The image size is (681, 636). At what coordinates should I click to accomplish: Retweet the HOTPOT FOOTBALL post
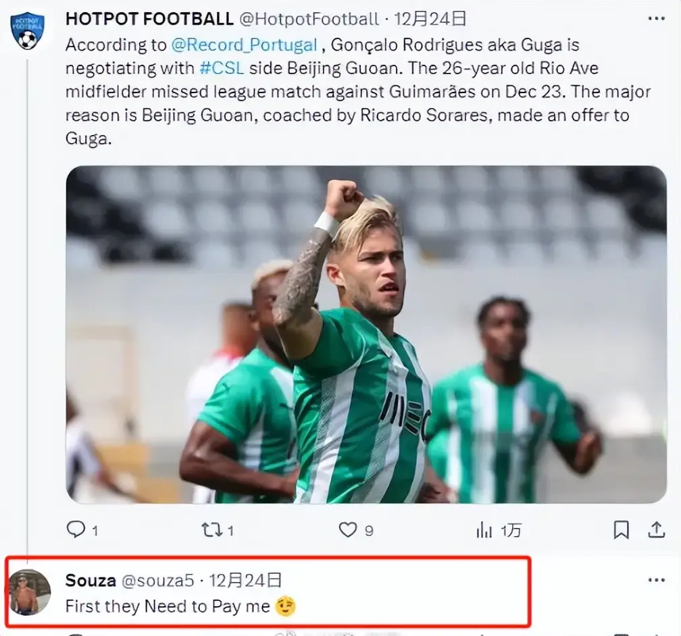[211, 529]
